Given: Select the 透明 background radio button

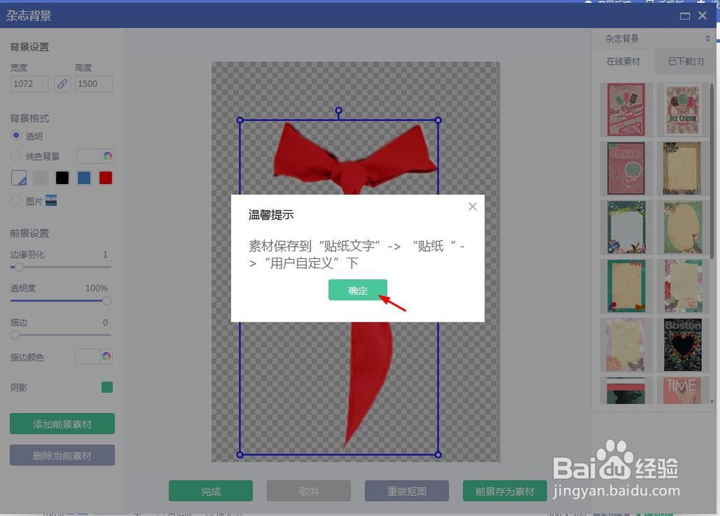Looking at the screenshot, I should (x=16, y=135).
